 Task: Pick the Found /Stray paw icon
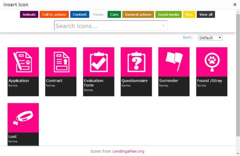[212, 62]
